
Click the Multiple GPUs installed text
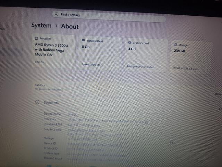pyautogui.click(x=140, y=66)
